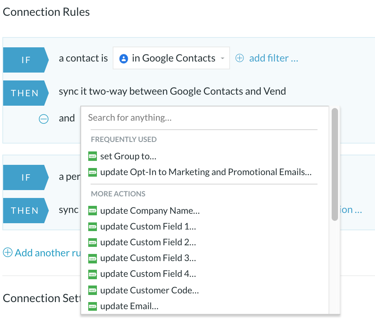Viewport: 375px width, 321px height.
Task: Click the partially hidden 'ion ...' link
Action: tap(351, 210)
